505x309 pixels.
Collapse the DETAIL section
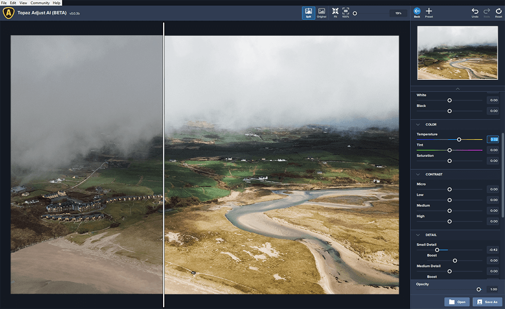click(418, 234)
